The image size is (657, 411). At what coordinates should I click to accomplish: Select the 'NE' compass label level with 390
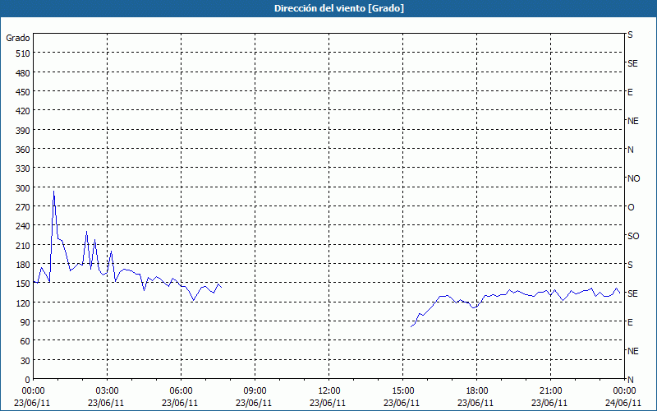coord(633,121)
